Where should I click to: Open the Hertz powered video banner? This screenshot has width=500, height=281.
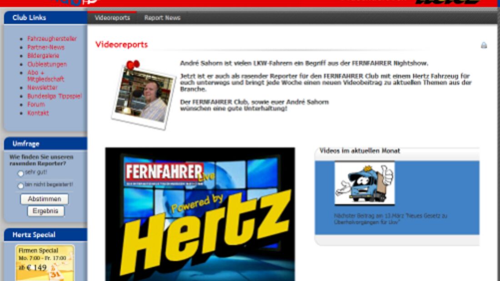click(x=200, y=214)
